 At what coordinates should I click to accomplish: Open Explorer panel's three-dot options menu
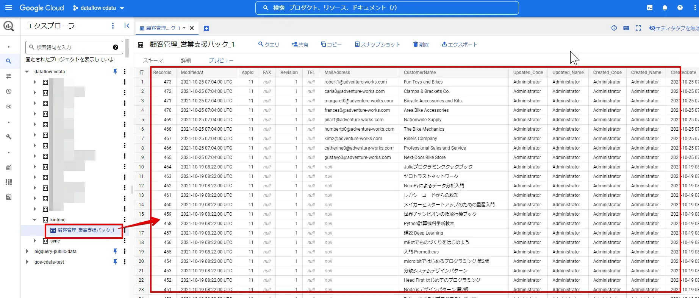[113, 26]
